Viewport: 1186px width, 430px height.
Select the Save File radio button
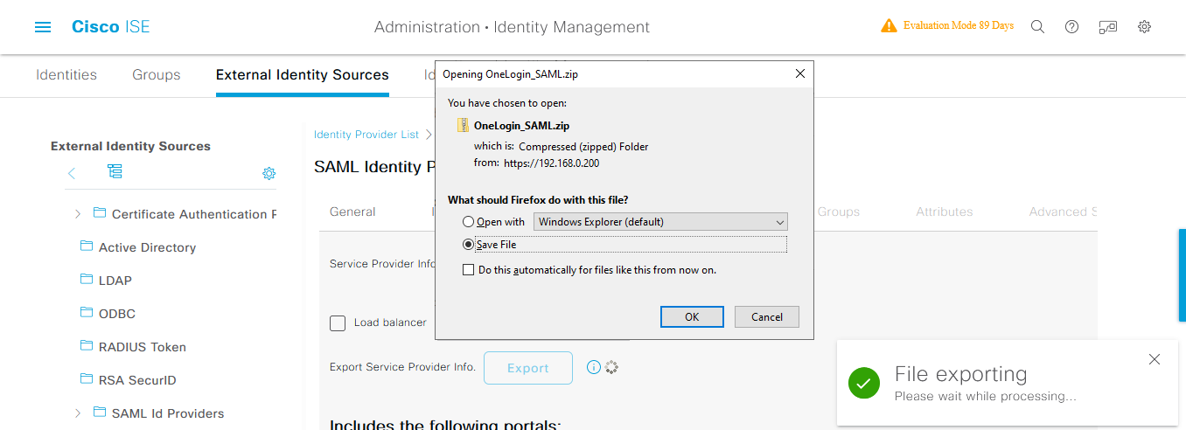469,245
